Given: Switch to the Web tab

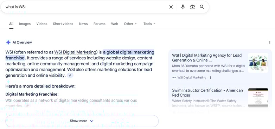Looking at the screenshot, I should (x=115, y=24).
